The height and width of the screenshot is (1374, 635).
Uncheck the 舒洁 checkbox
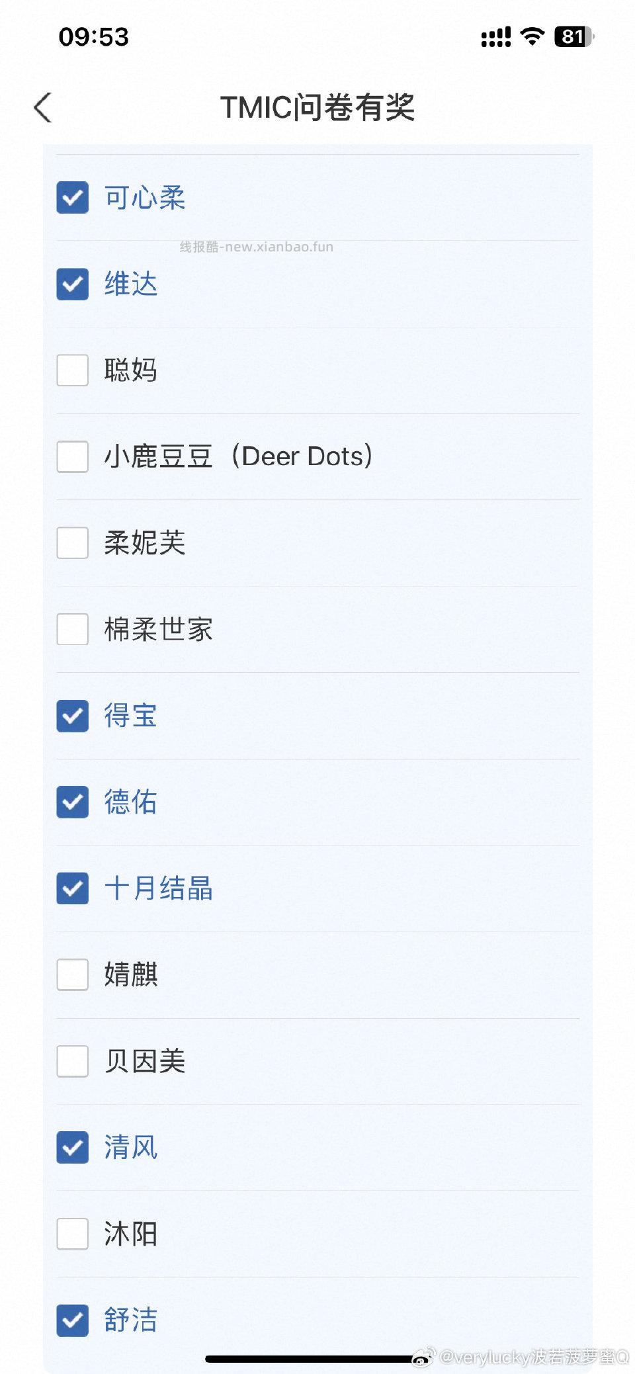[x=72, y=1320]
